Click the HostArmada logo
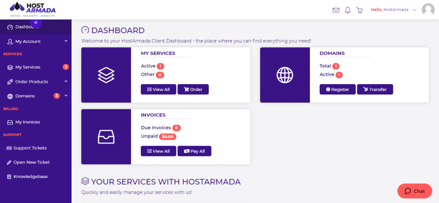The width and height of the screenshot is (439, 203). [32, 10]
